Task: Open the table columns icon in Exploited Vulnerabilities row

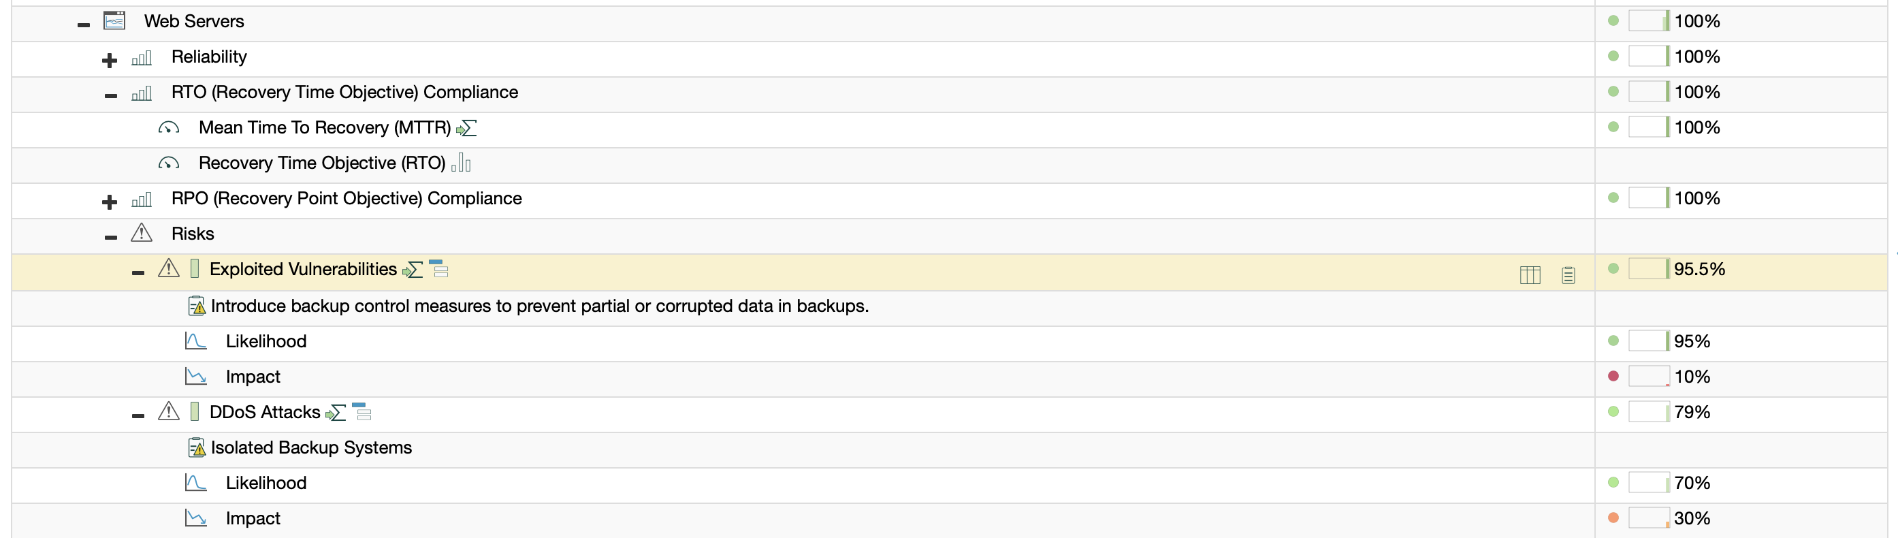Action: tap(1530, 275)
